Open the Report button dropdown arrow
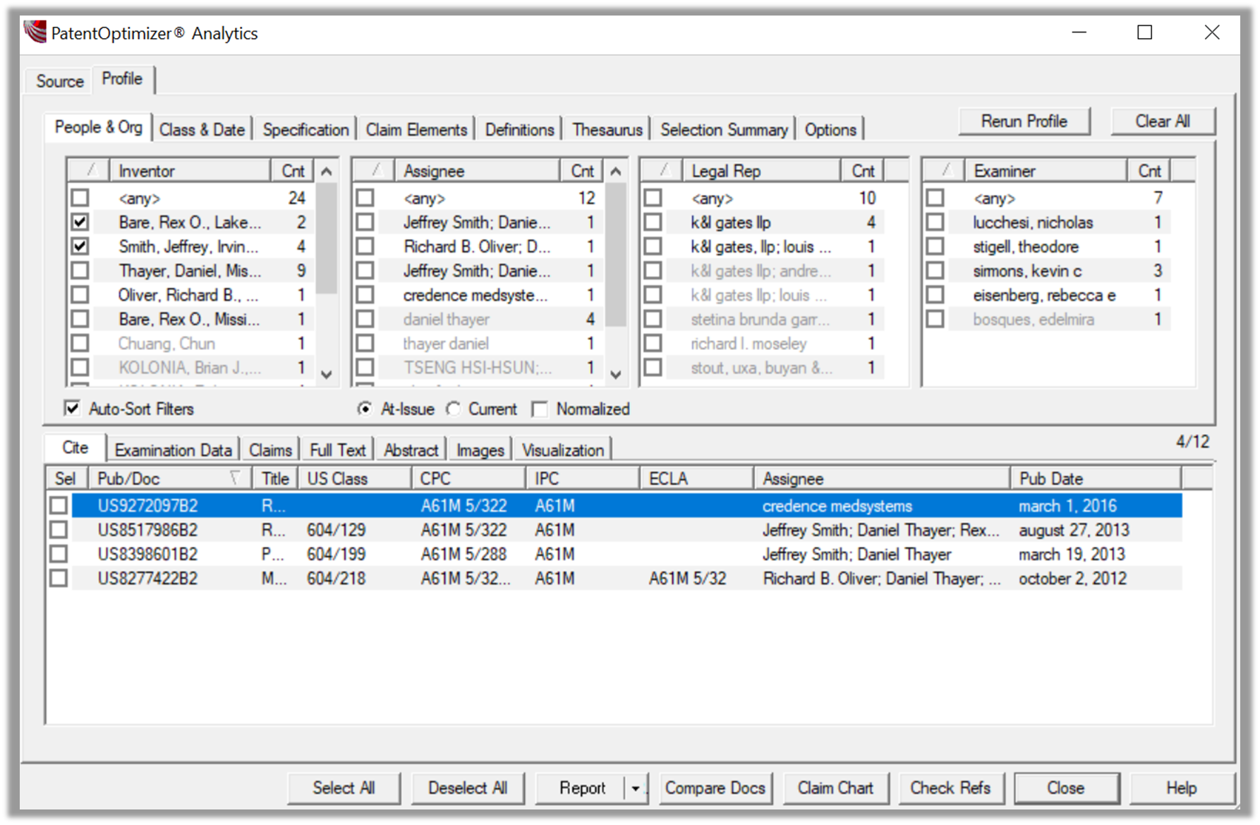 [x=636, y=788]
